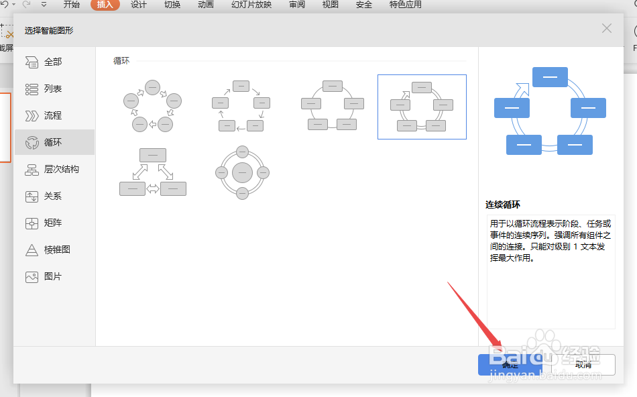Select the radial cycle diagram thumbnail

[242, 172]
